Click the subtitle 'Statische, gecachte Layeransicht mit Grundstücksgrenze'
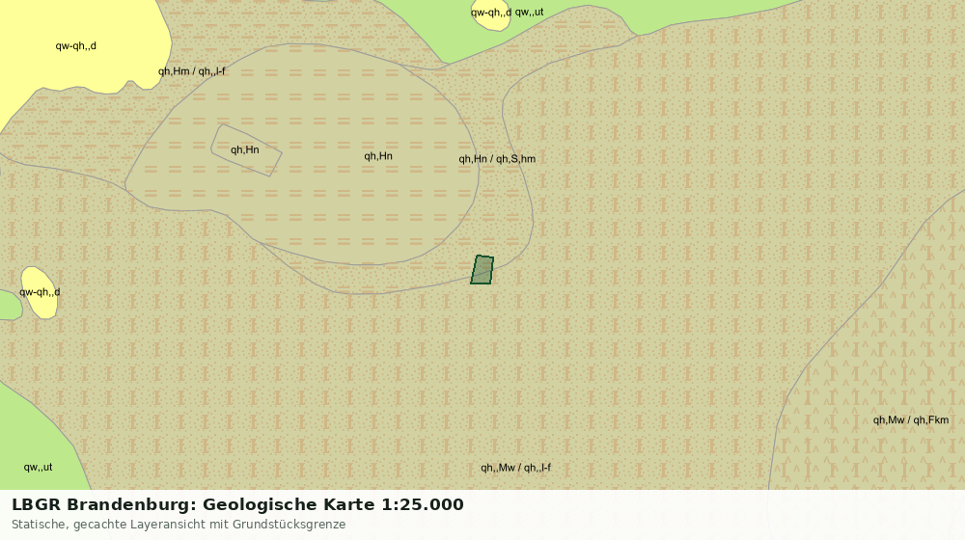Image resolution: width=965 pixels, height=540 pixels. 179,525
